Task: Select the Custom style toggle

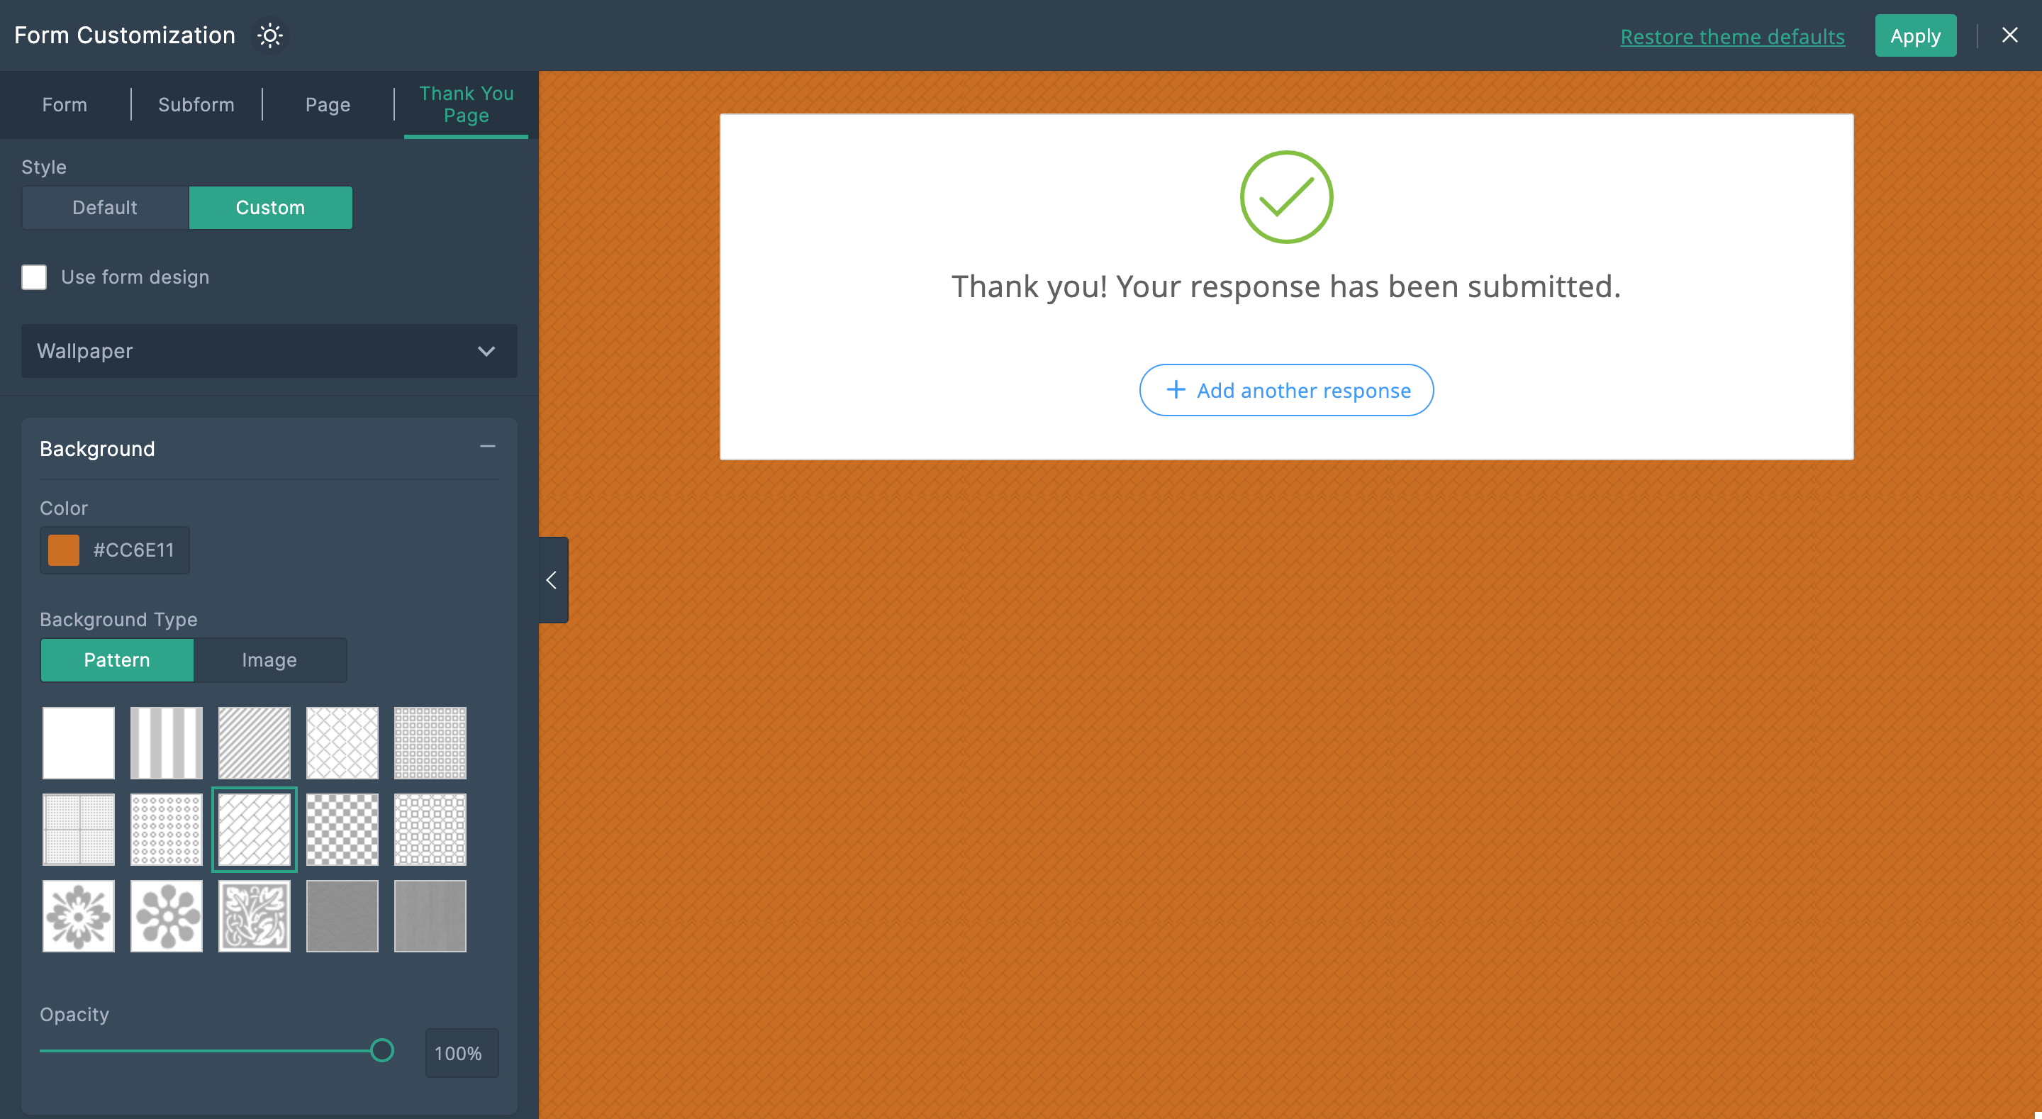Action: tap(270, 207)
